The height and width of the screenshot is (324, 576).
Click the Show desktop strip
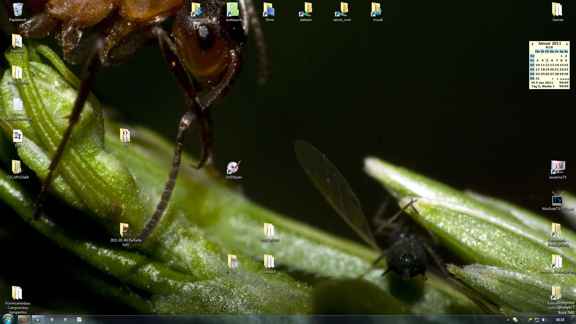pos(574,320)
